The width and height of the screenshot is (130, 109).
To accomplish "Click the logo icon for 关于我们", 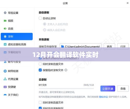I will tap(5, 95).
